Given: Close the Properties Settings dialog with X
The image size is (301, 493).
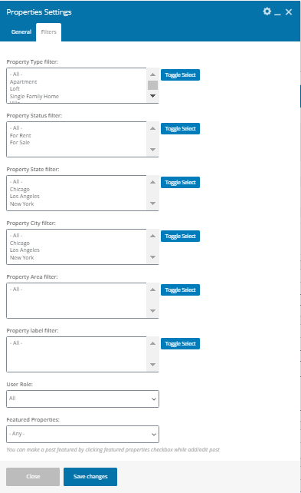Looking at the screenshot, I should [x=289, y=12].
